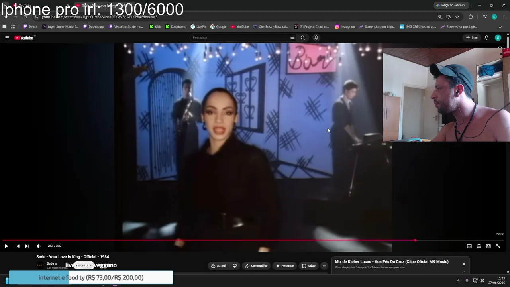Open the taskbar clock and date
Image resolution: width=510 pixels, height=287 pixels.
(497, 281)
